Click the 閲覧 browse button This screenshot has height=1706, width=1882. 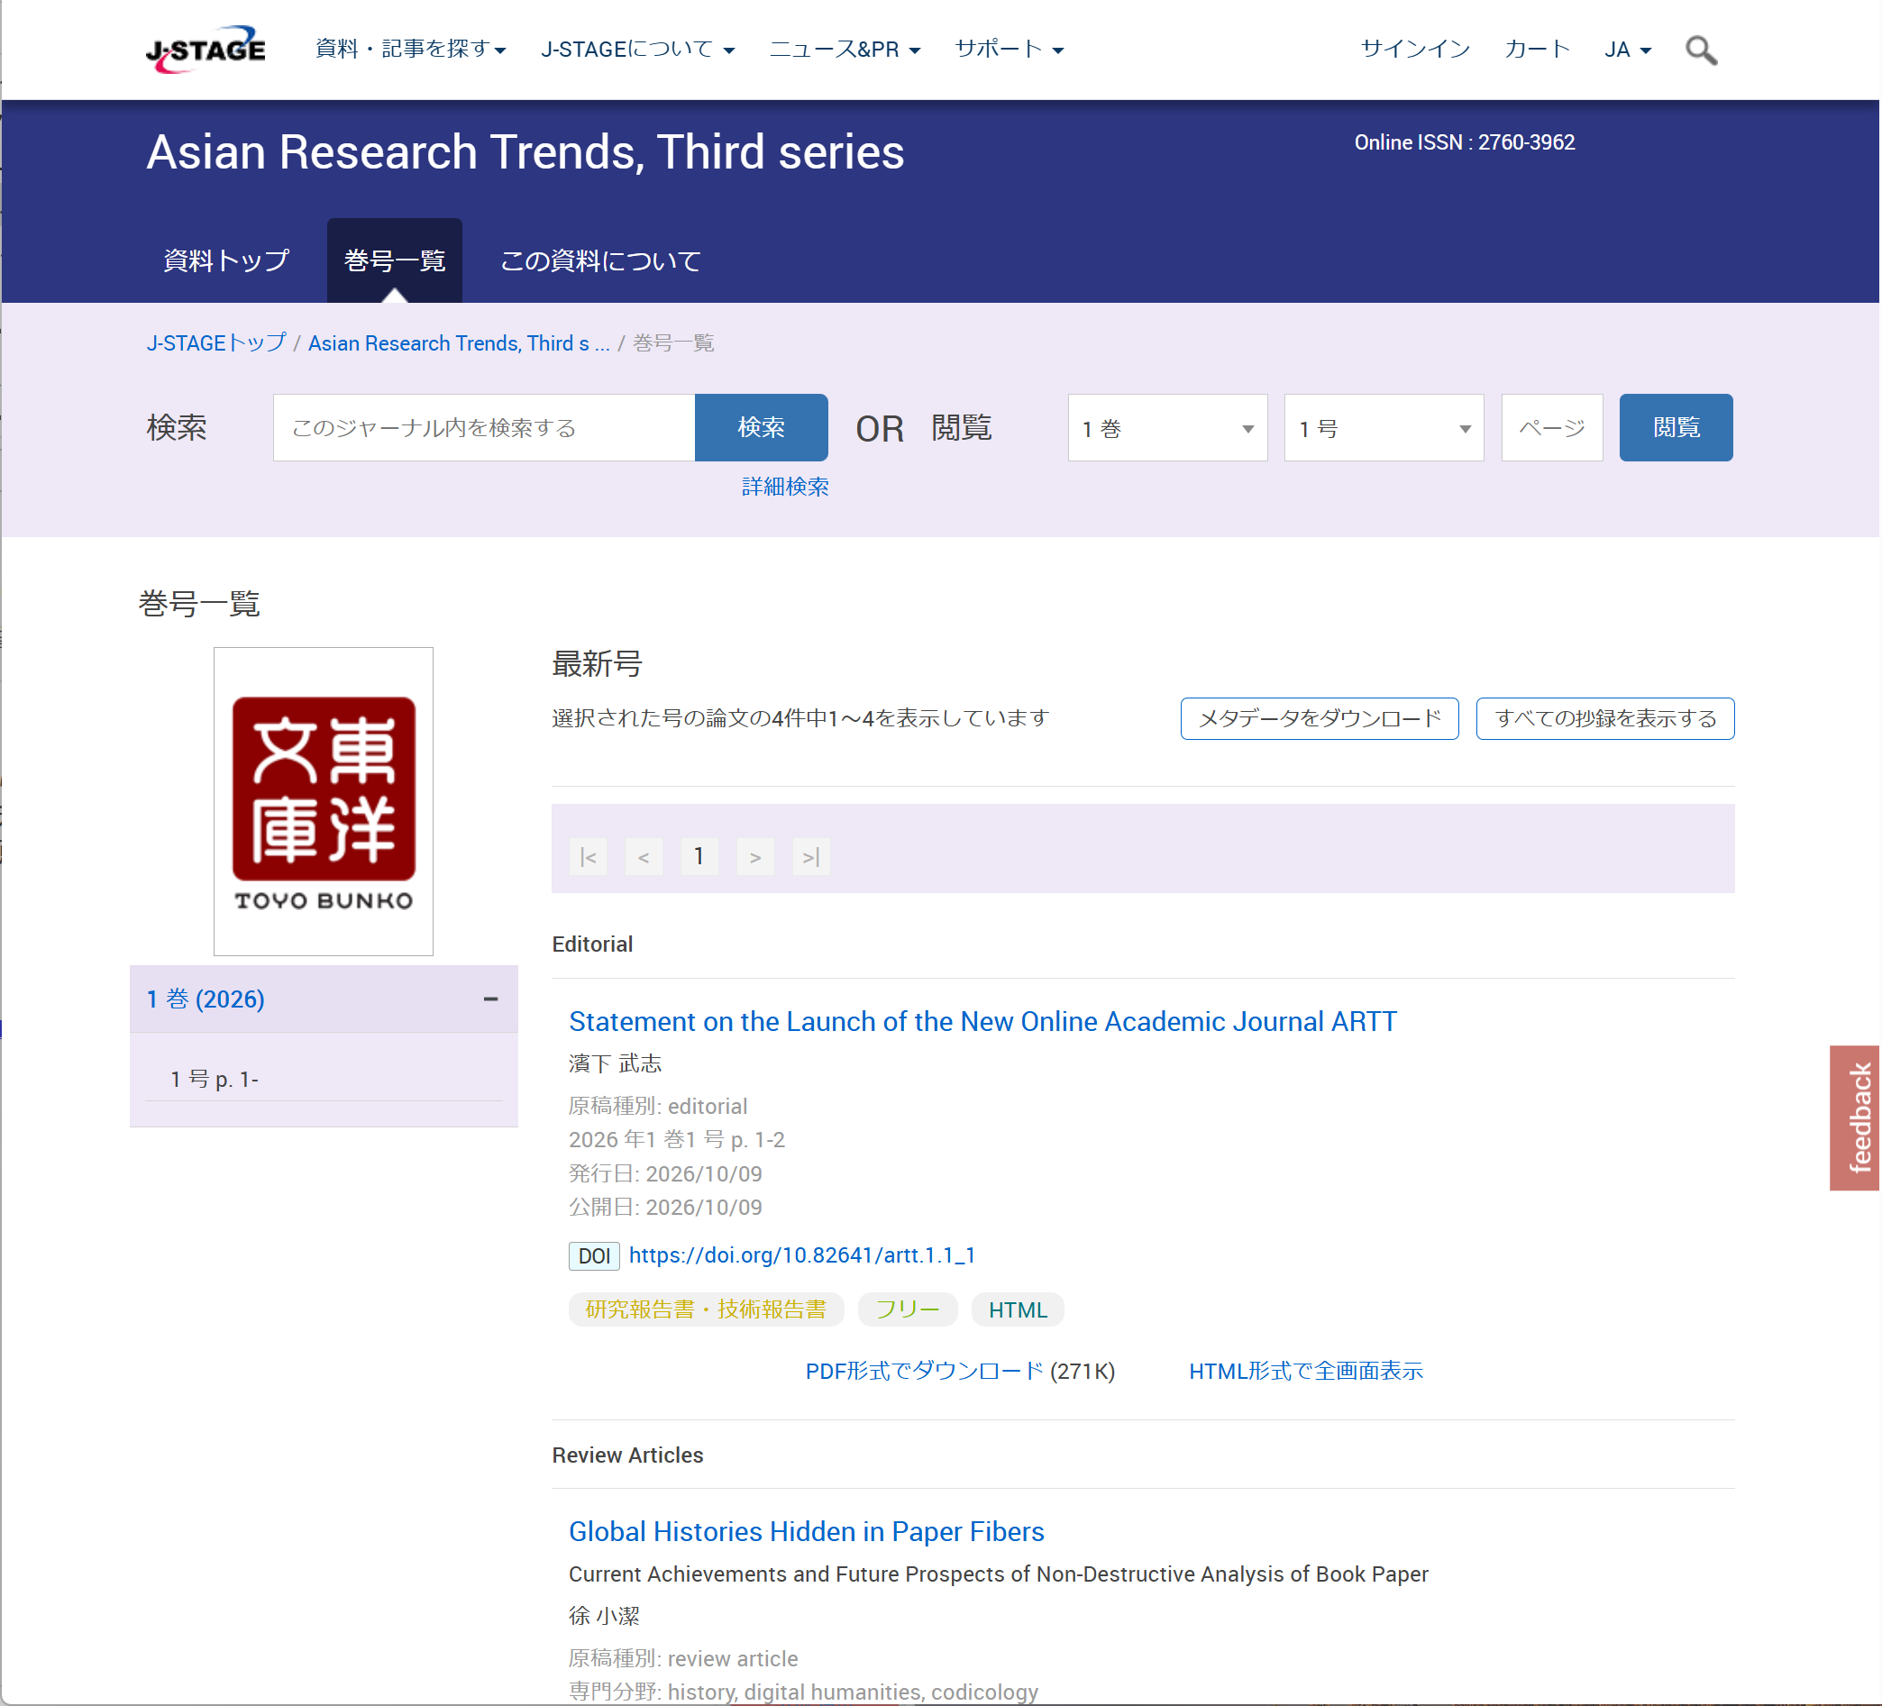click(x=1676, y=427)
